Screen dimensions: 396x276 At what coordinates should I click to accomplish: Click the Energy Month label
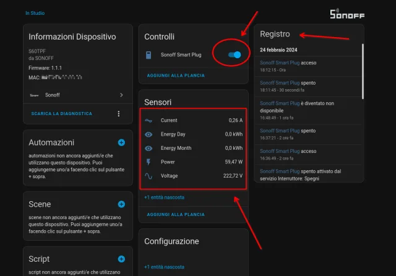click(x=176, y=149)
